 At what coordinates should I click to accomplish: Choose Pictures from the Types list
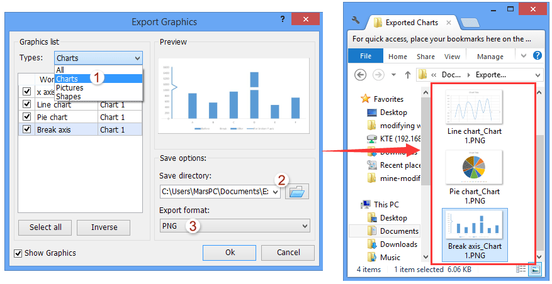pyautogui.click(x=69, y=88)
